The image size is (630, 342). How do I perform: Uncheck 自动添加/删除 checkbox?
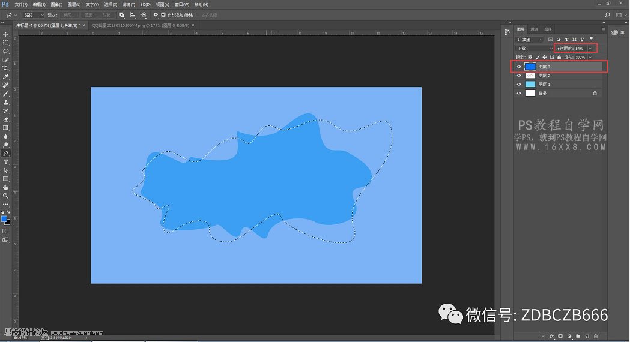[x=163, y=15]
